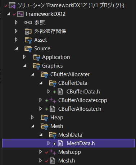Click the Asset filter folder icon
Image resolution: width=136 pixels, height=165 pixels.
click(28, 40)
